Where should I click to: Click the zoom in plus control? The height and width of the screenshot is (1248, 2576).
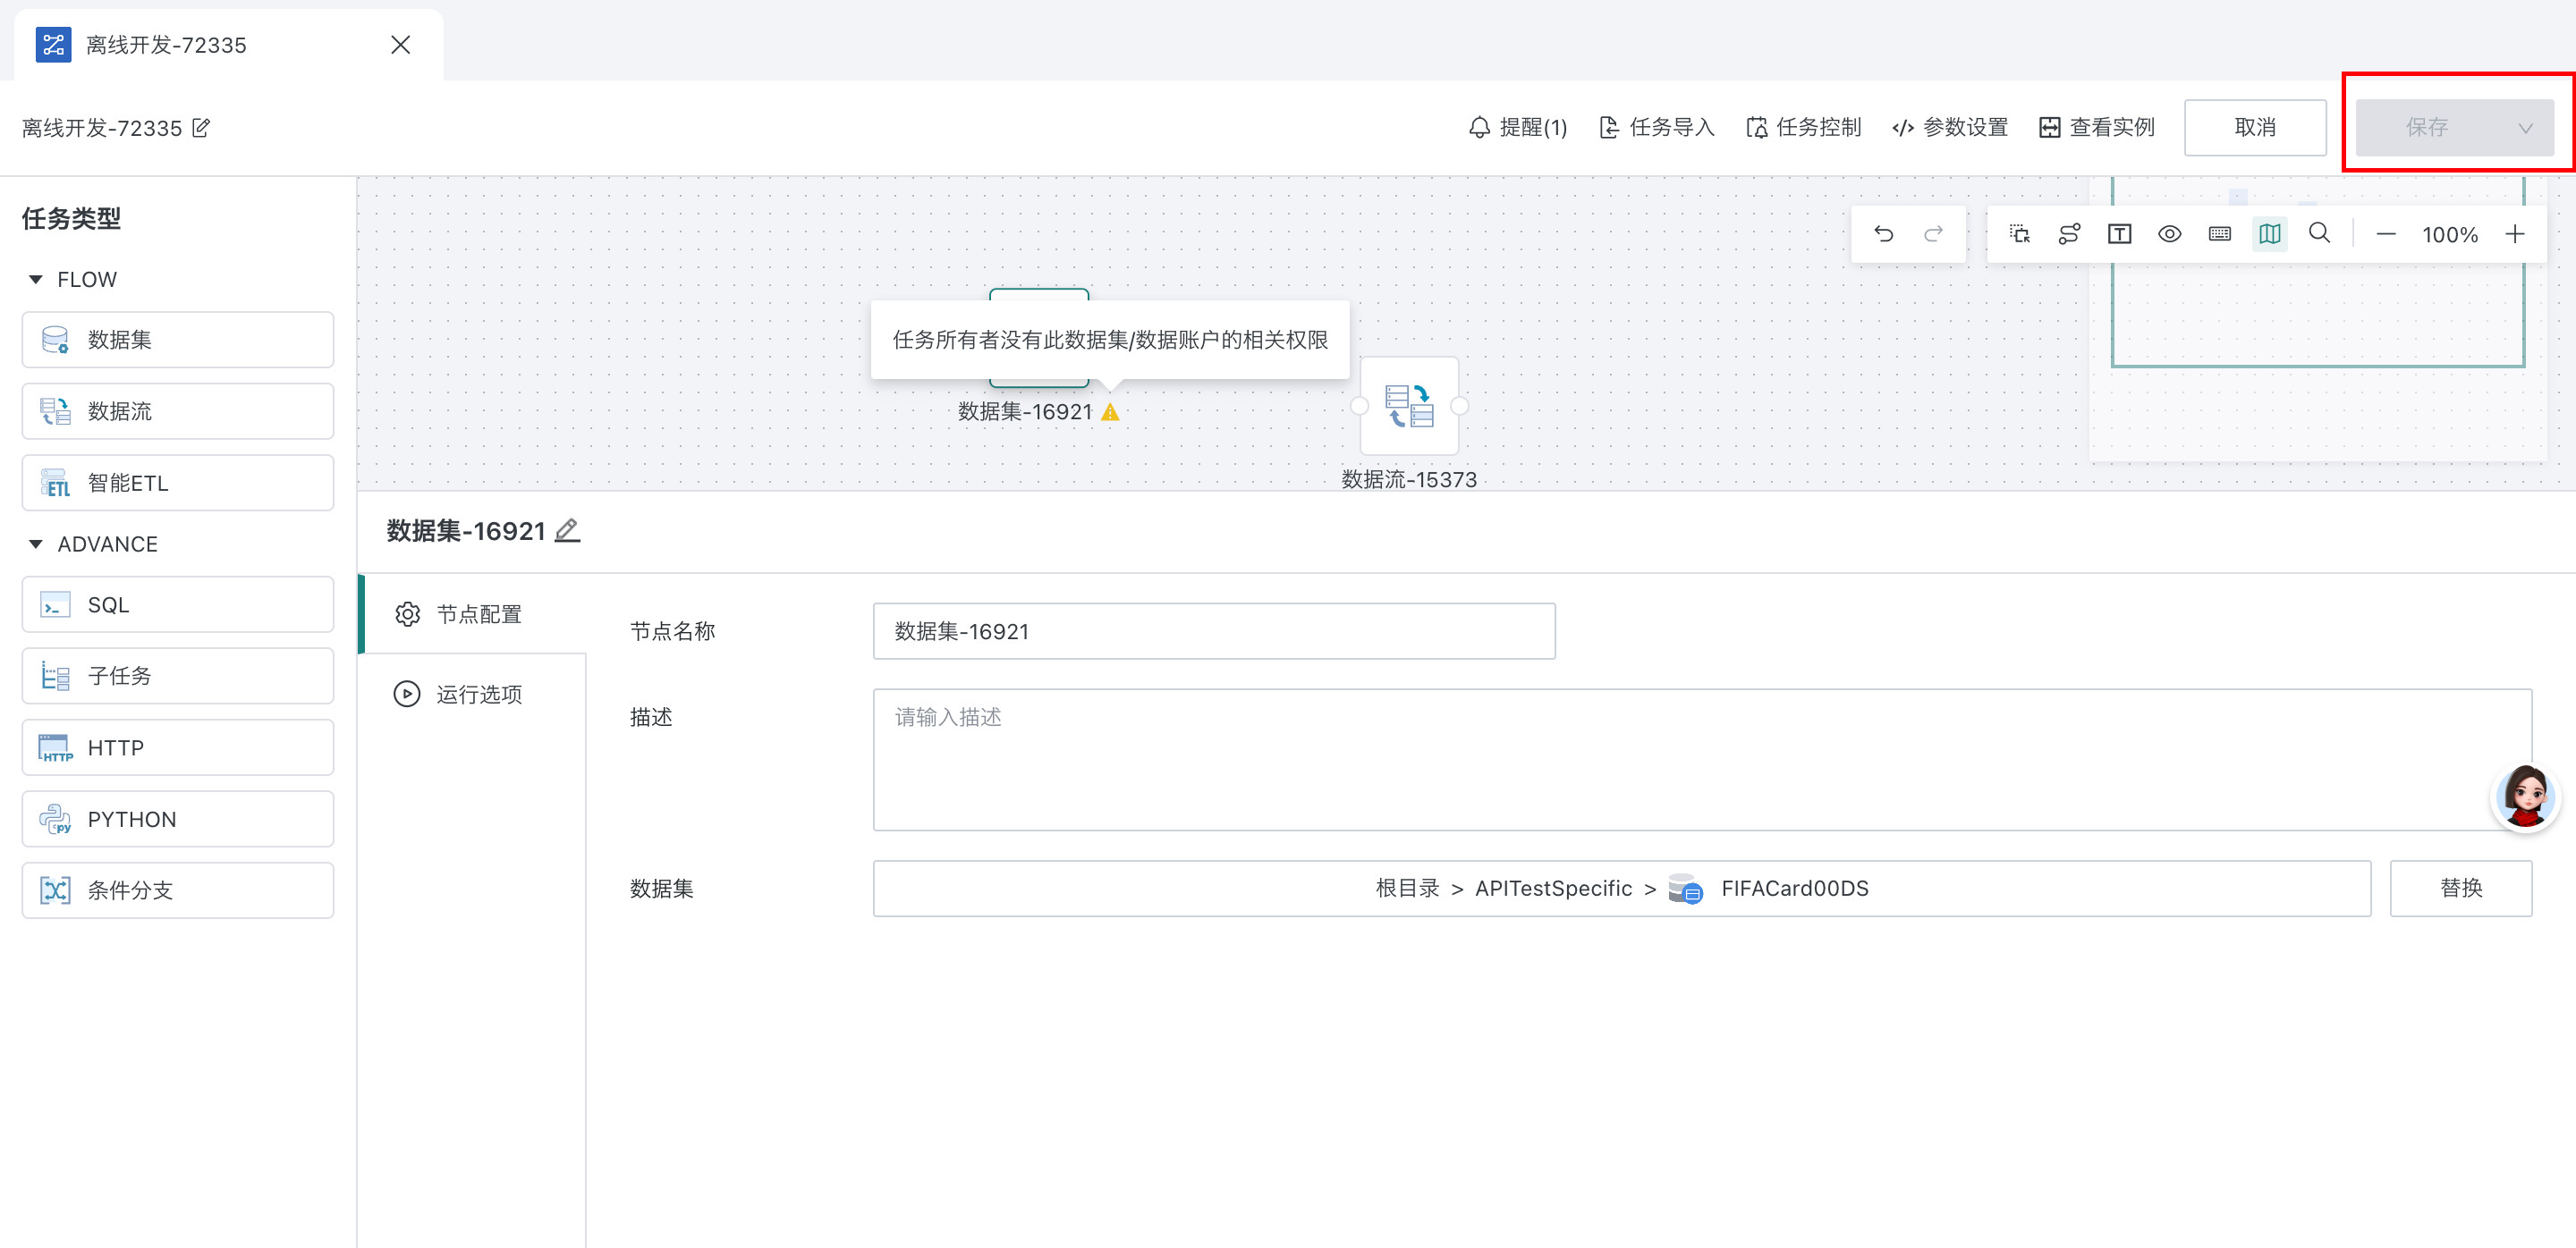point(2514,234)
